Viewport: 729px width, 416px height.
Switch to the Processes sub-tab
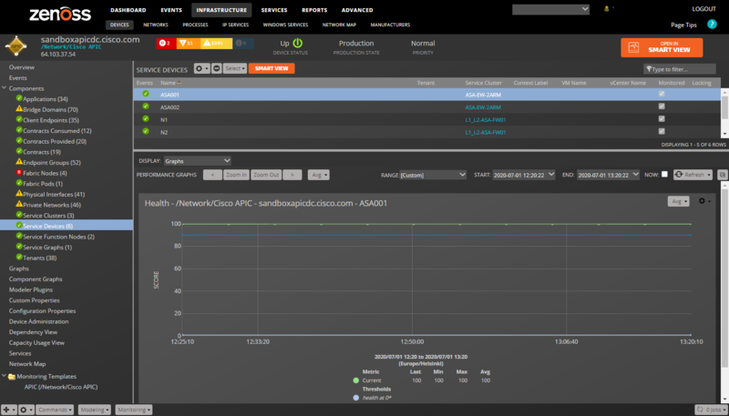pyautogui.click(x=195, y=25)
